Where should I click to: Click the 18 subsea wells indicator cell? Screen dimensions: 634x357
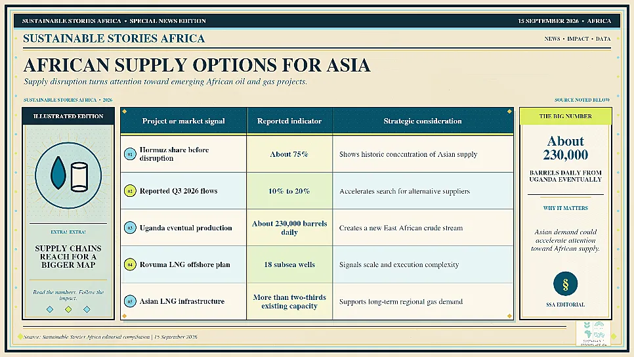tap(289, 264)
